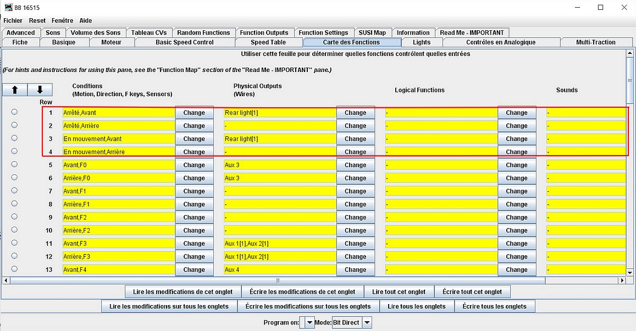The image size is (636, 331).
Task: Change conditions for row 1 Arrêté,Avant
Action: click(194, 113)
